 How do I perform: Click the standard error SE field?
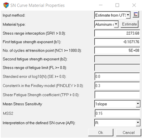click(x=117, y=77)
